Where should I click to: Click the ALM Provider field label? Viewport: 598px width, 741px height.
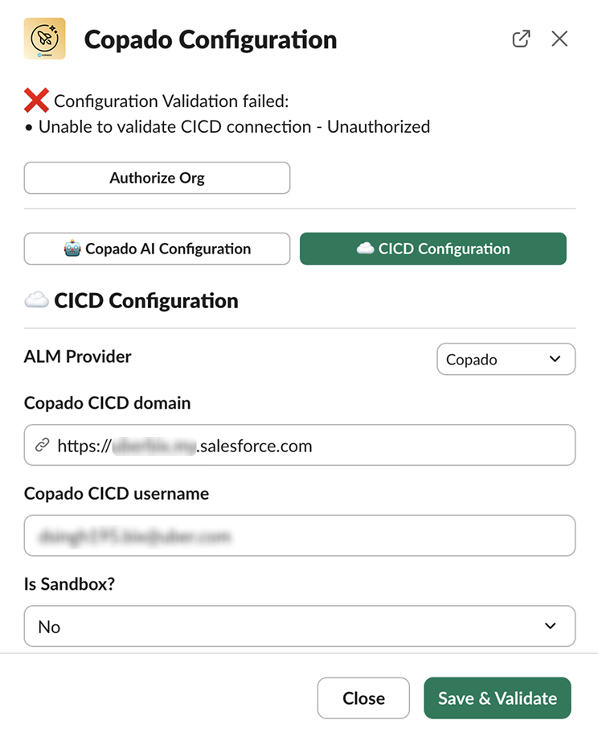(78, 356)
